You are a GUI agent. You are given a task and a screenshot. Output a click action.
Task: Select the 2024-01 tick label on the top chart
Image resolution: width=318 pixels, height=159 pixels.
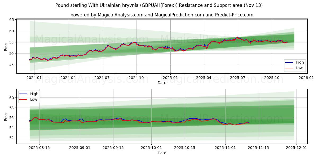(34, 77)
